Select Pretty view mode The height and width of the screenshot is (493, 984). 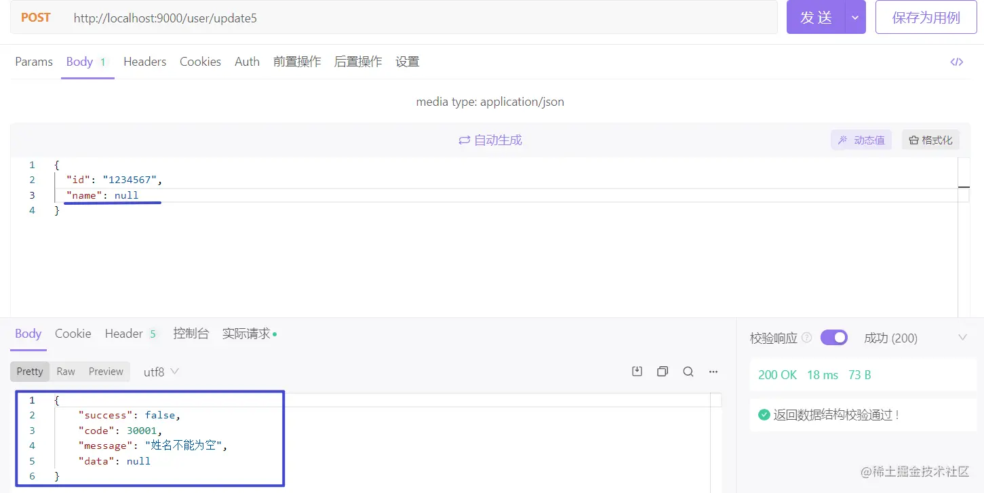click(30, 372)
